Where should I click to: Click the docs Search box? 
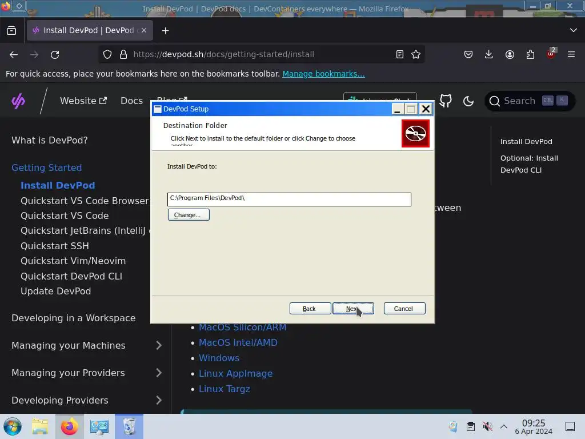pyautogui.click(x=530, y=101)
